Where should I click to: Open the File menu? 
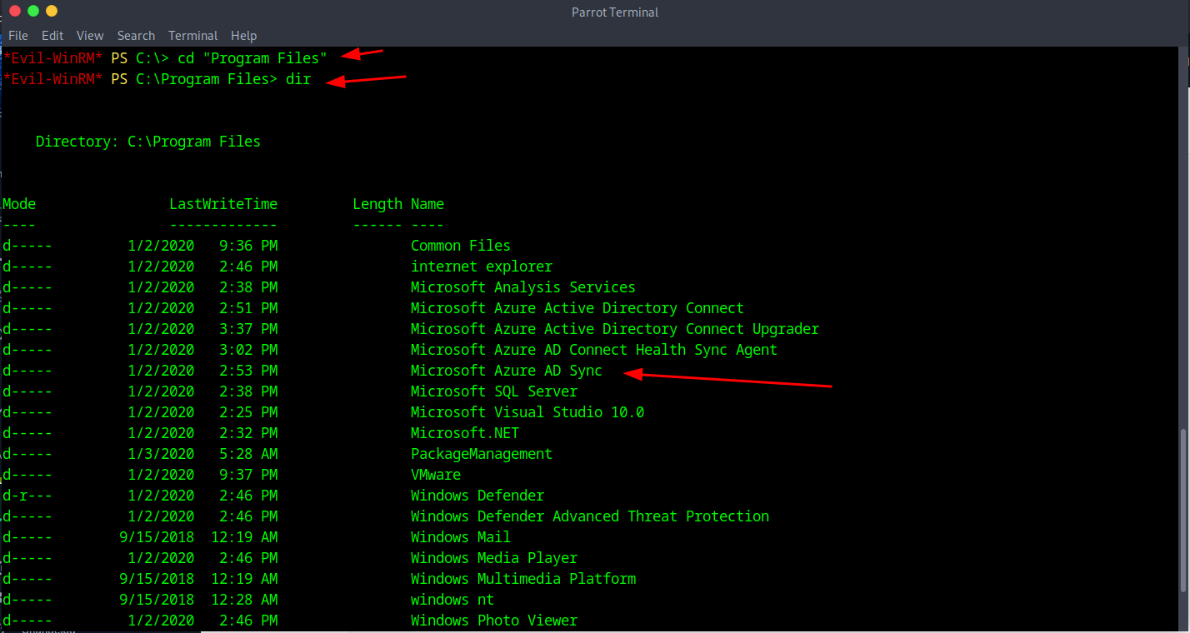click(x=17, y=36)
